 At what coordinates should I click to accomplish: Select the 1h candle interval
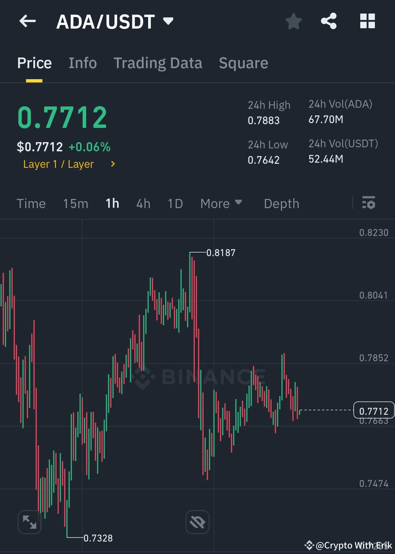click(x=112, y=203)
